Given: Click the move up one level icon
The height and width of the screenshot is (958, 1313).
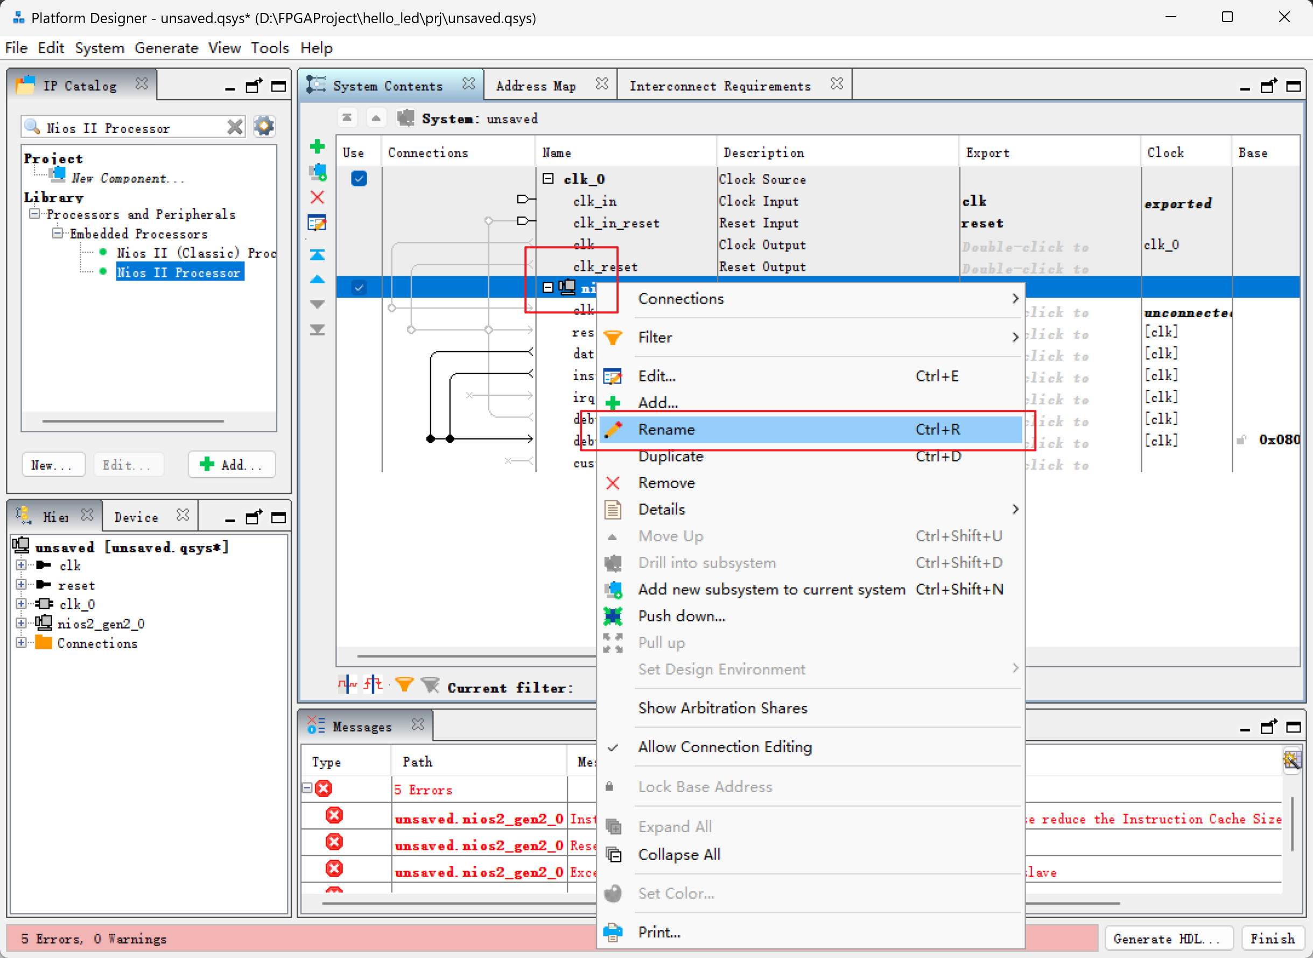Looking at the screenshot, I should (x=376, y=118).
